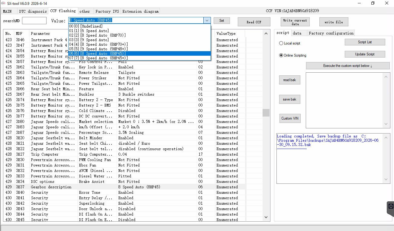This screenshot has width=394, height=231.
Task: Click the write file button
Action: pyautogui.click(x=334, y=22)
